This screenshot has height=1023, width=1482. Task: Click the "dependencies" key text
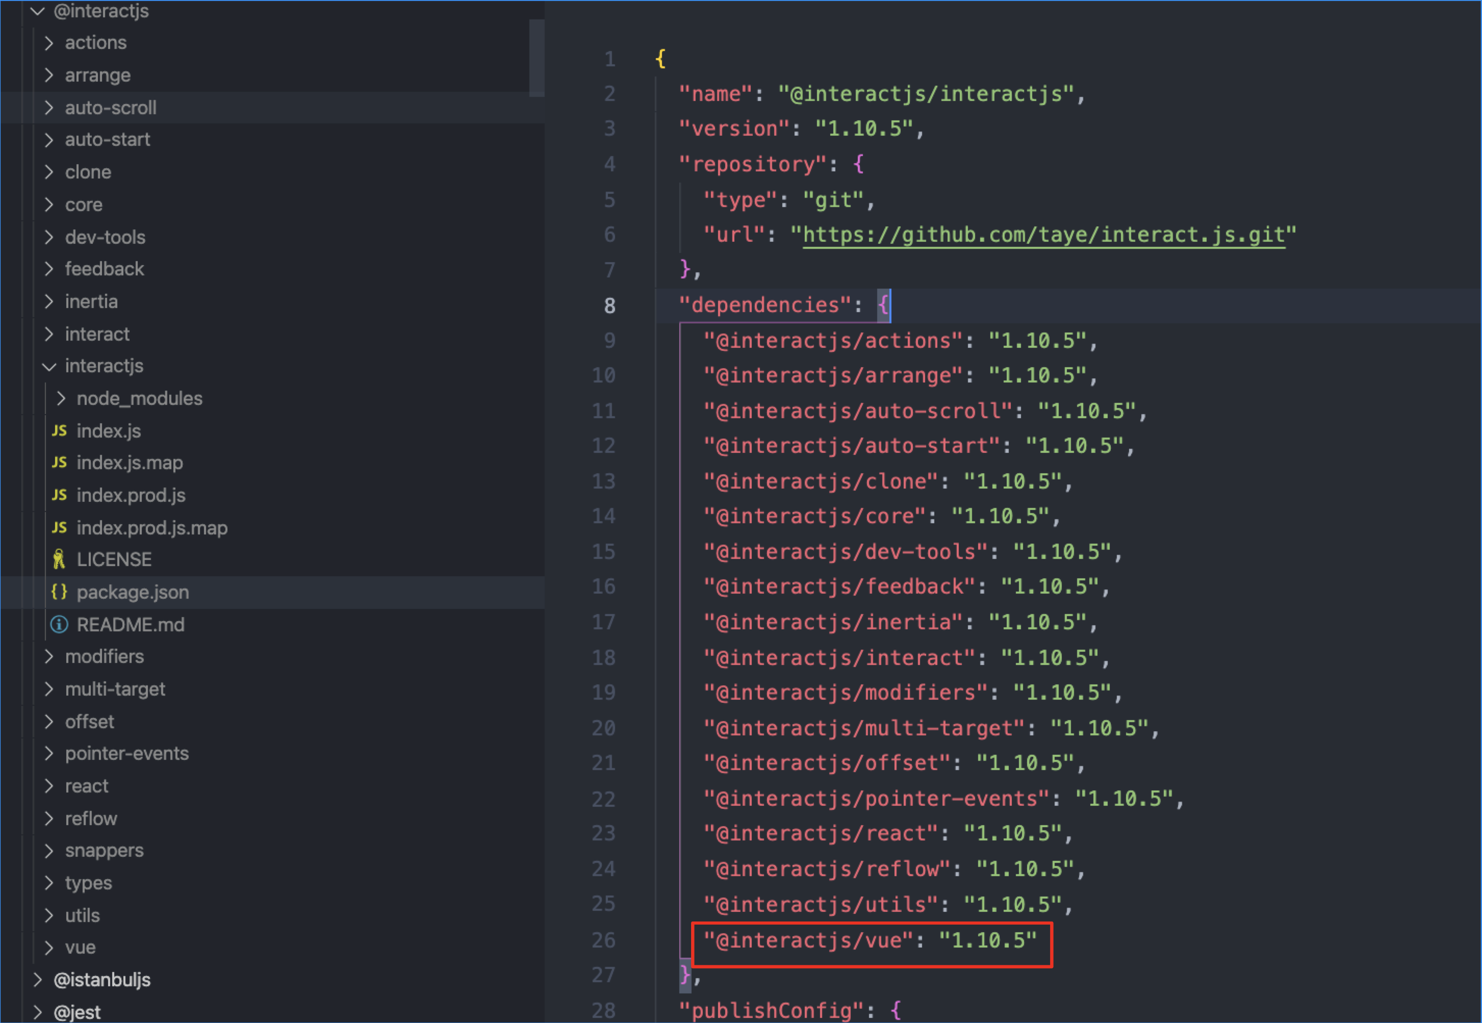click(765, 305)
